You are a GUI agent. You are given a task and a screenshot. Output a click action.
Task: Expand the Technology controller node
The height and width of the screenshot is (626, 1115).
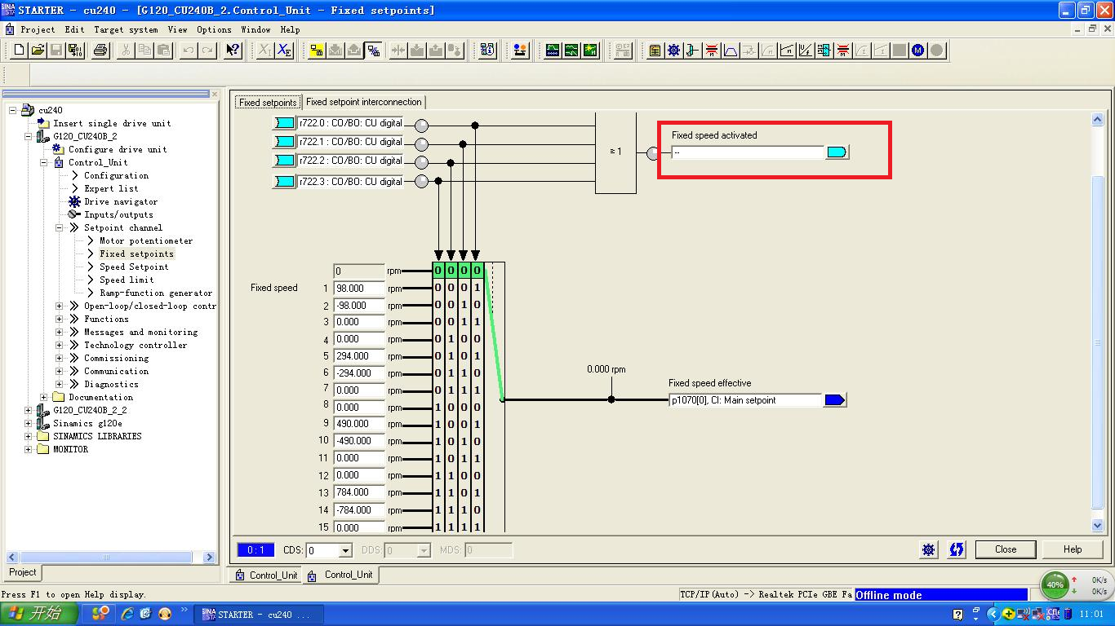[60, 345]
